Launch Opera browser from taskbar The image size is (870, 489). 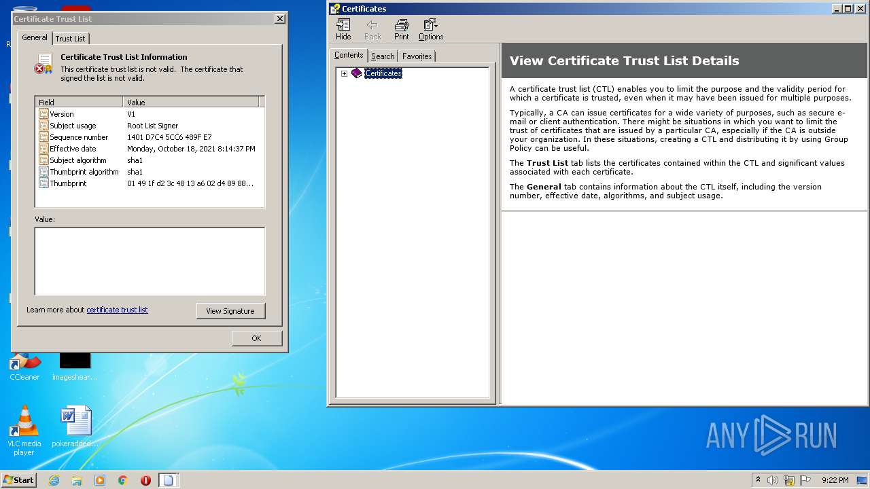tap(145, 480)
